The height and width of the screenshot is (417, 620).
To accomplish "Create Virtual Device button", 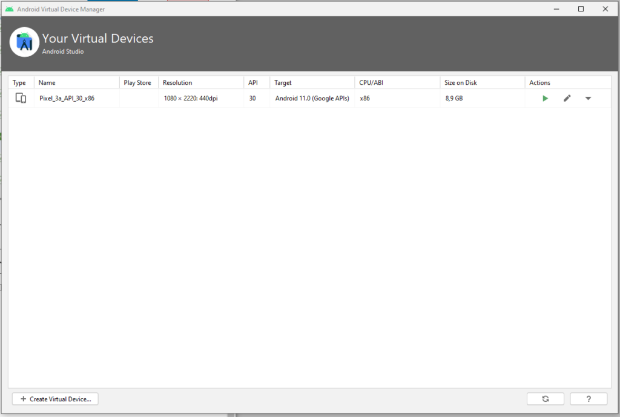I will pyautogui.click(x=55, y=399).
